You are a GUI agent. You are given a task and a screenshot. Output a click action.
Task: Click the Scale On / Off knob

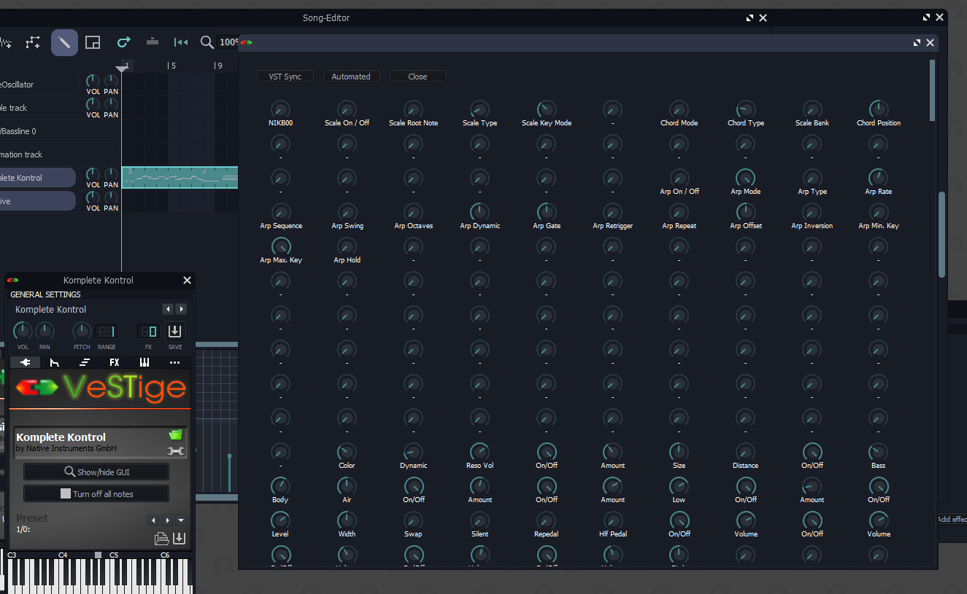tap(347, 110)
